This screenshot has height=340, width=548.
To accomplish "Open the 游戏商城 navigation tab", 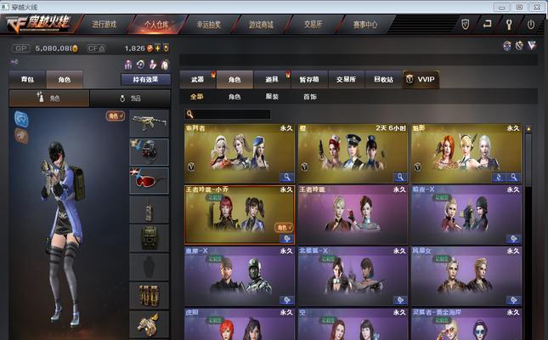I will [261, 25].
